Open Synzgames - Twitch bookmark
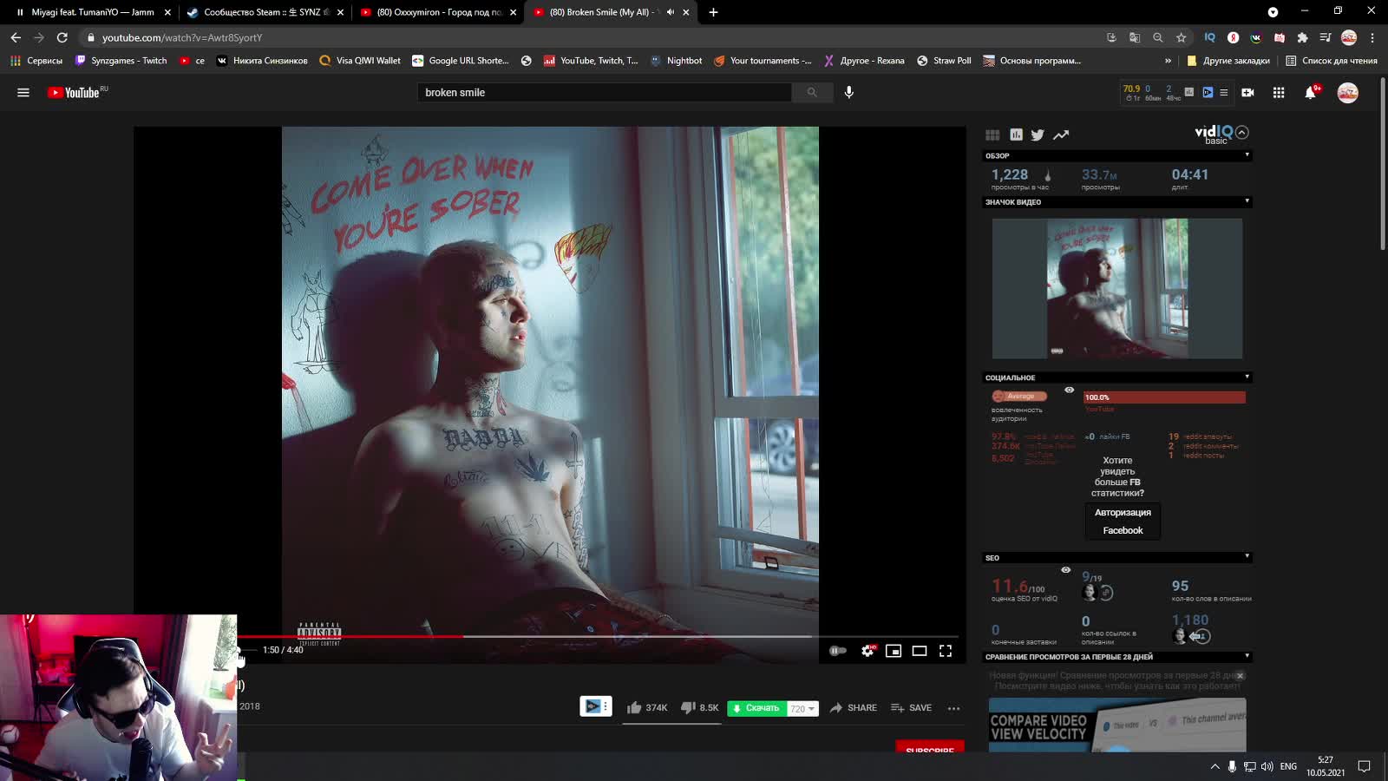Viewport: 1388px width, 781px height. (x=121, y=61)
